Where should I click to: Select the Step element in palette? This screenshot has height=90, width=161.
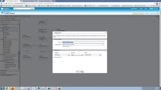click(x=6, y=26)
